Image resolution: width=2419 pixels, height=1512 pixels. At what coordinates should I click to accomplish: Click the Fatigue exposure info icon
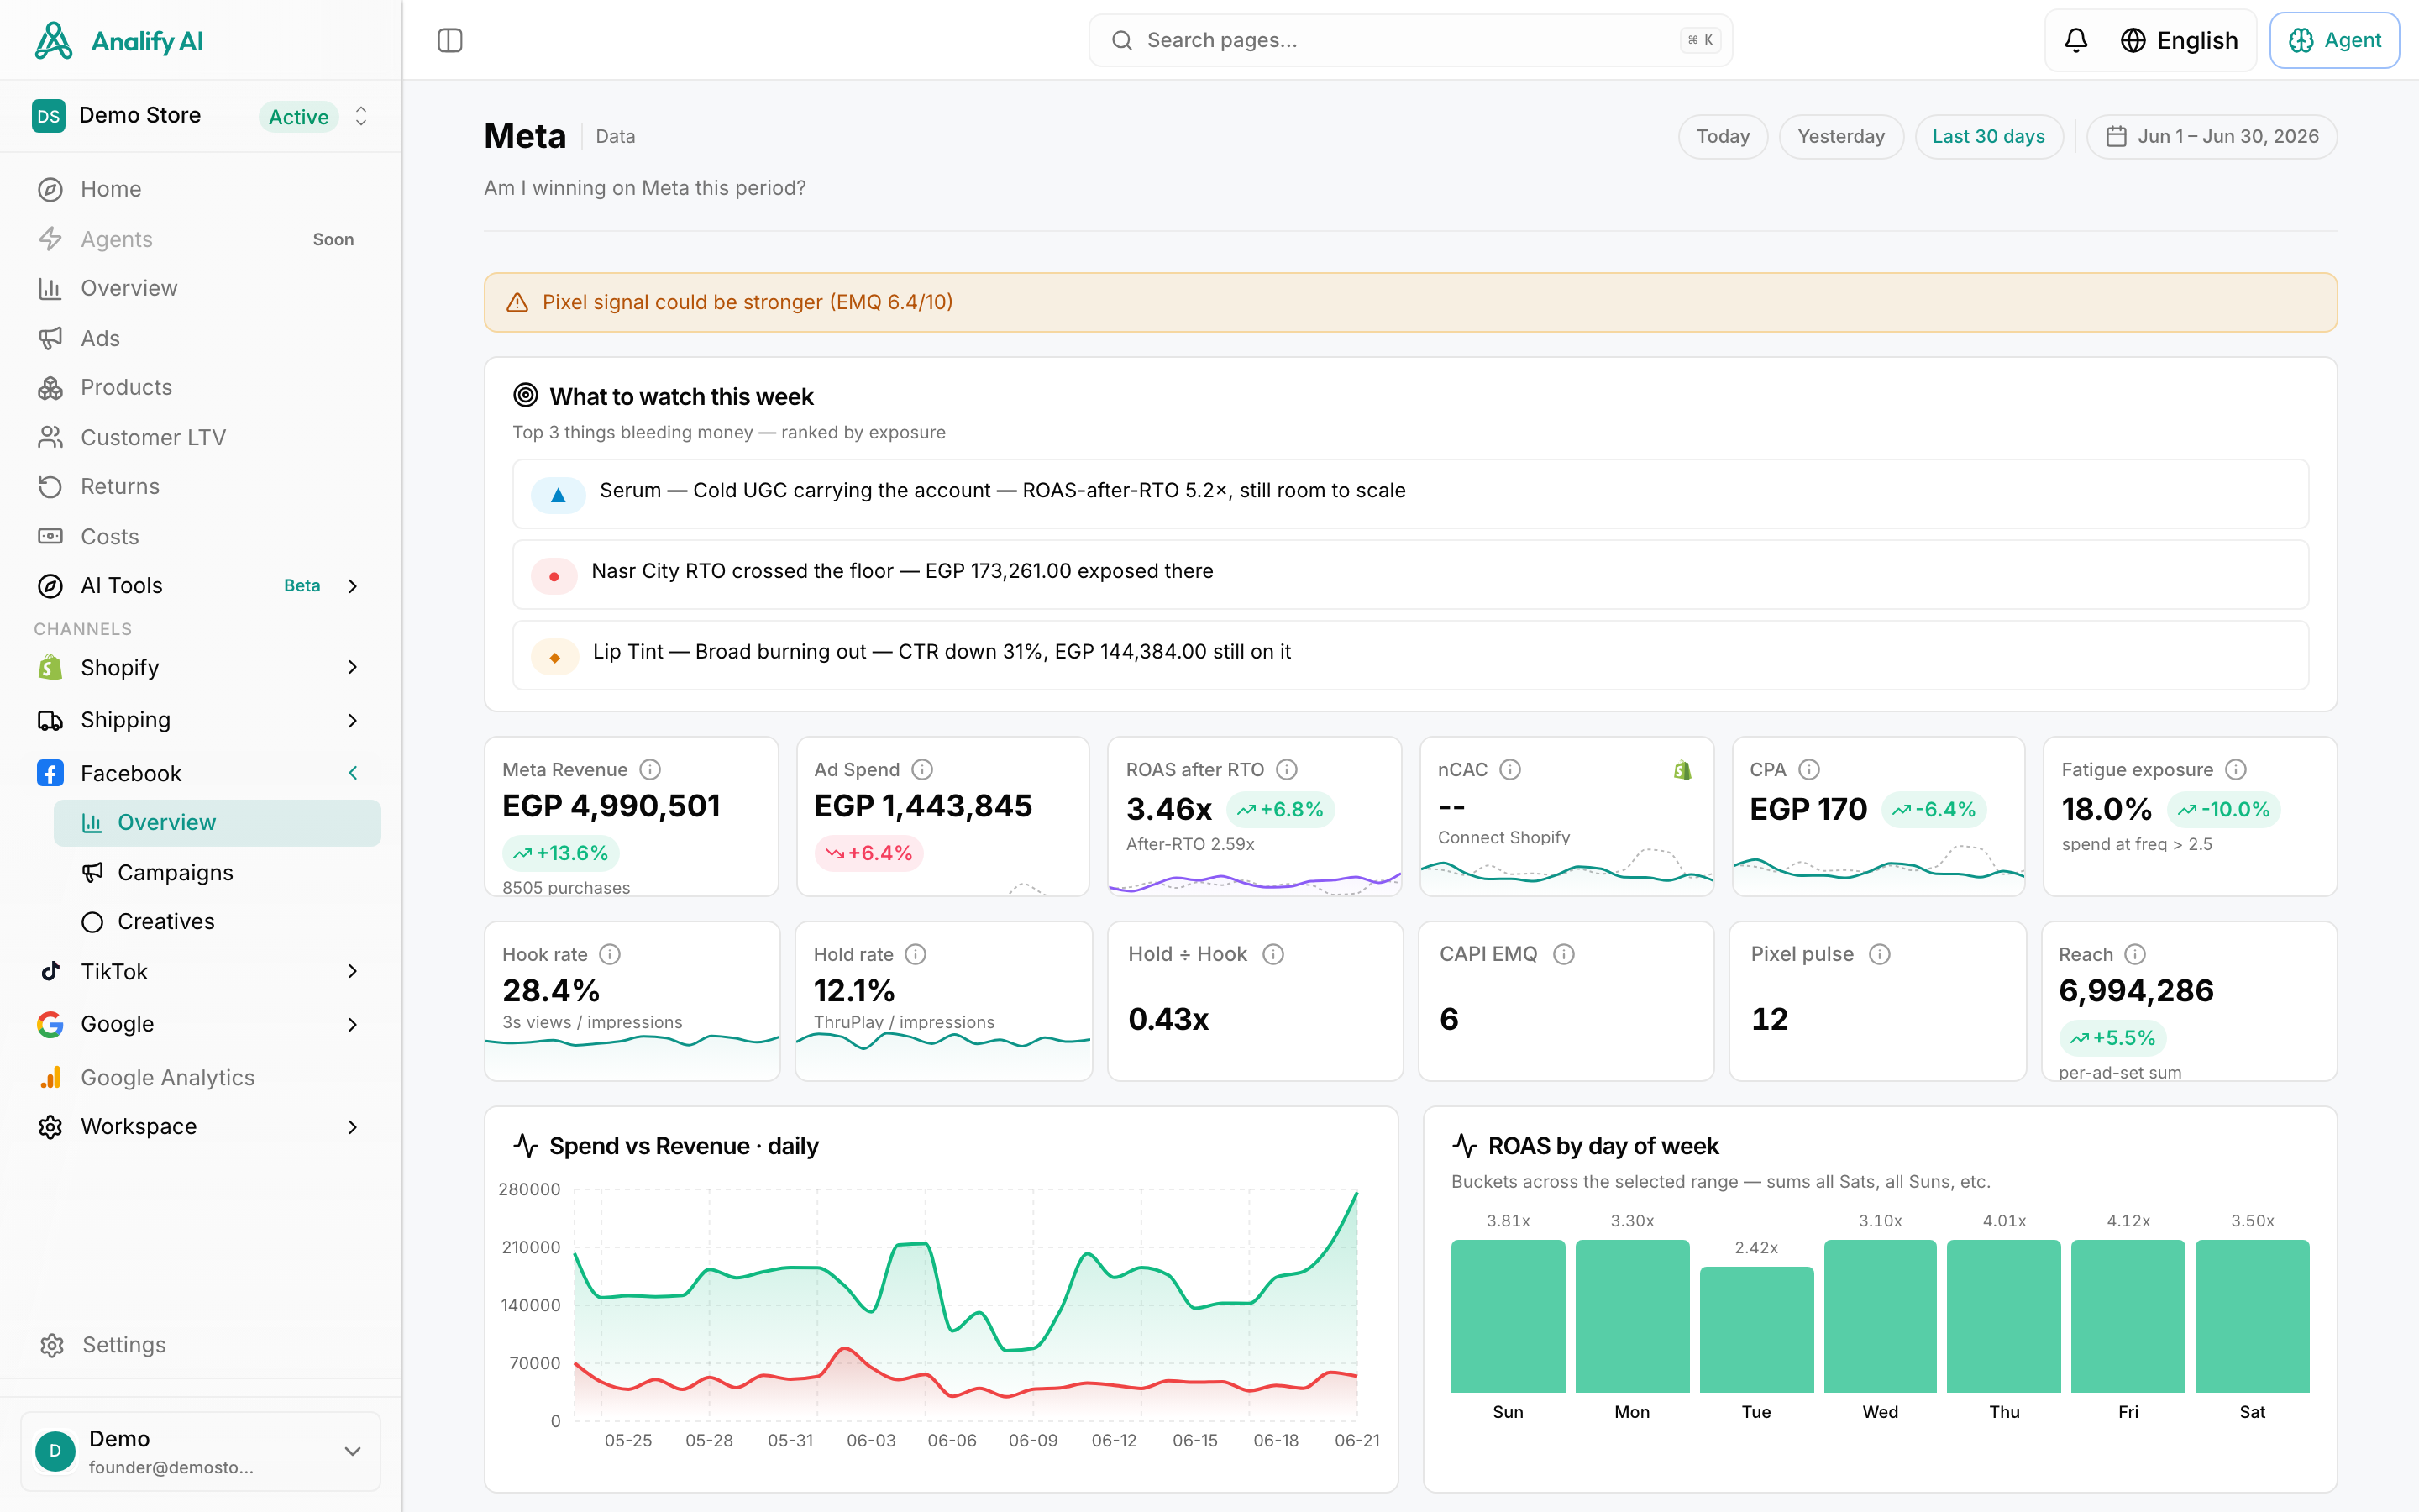point(2236,769)
